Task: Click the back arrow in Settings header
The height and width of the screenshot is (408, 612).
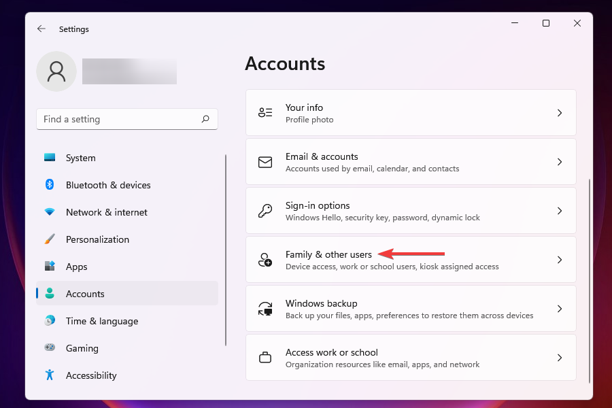Action: click(x=41, y=29)
